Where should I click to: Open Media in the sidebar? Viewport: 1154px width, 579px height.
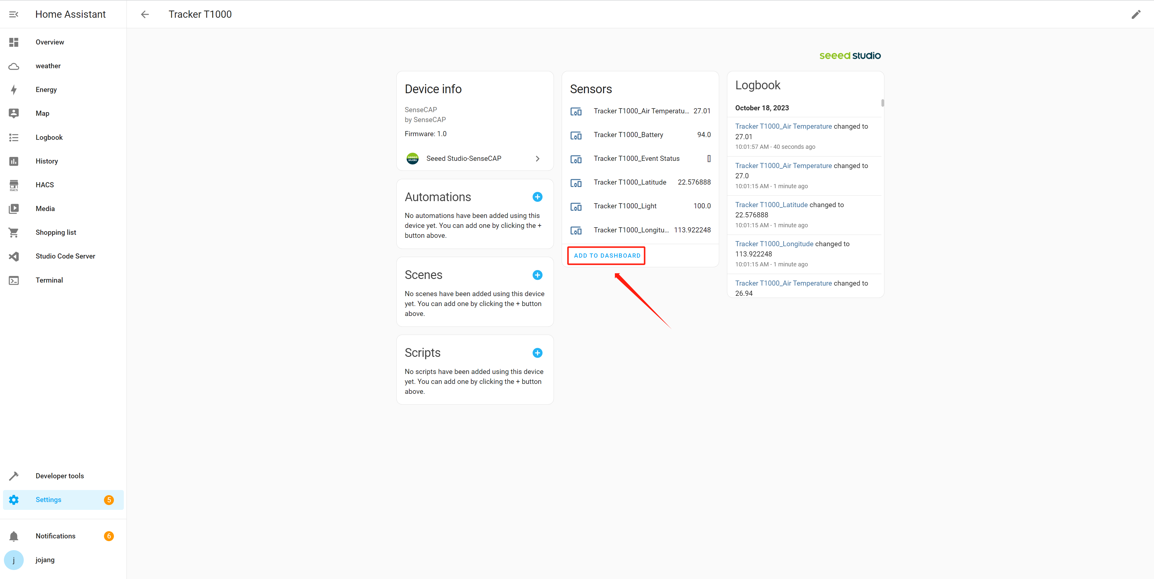[x=63, y=209]
